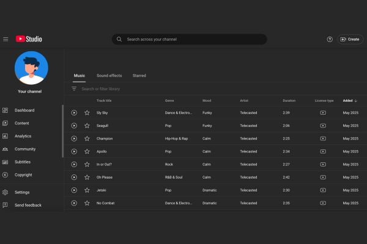Click license type icon for Jetski
The width and height of the screenshot is (367, 244).
pos(323,190)
